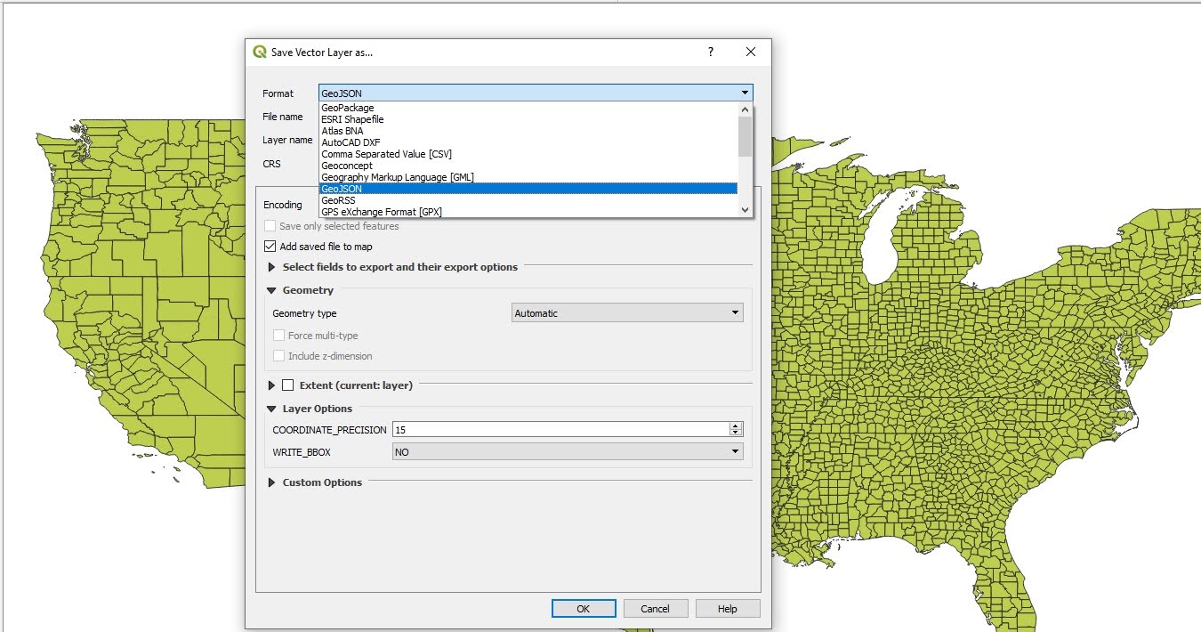1201x632 pixels.
Task: Collapse the Geometry section
Action: [272, 290]
